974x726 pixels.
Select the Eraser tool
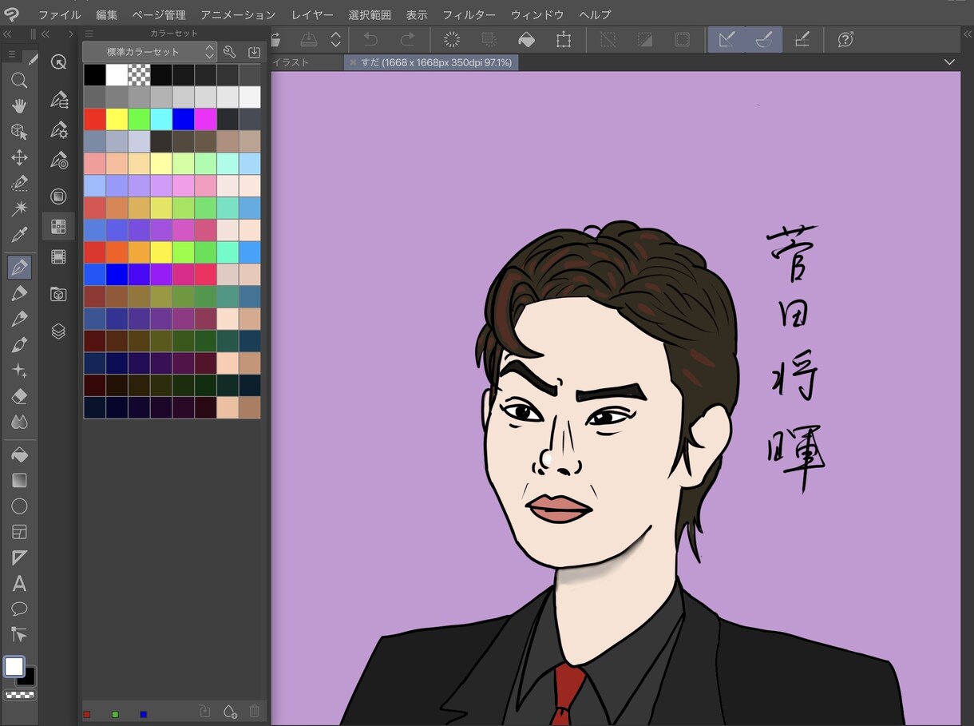(19, 396)
